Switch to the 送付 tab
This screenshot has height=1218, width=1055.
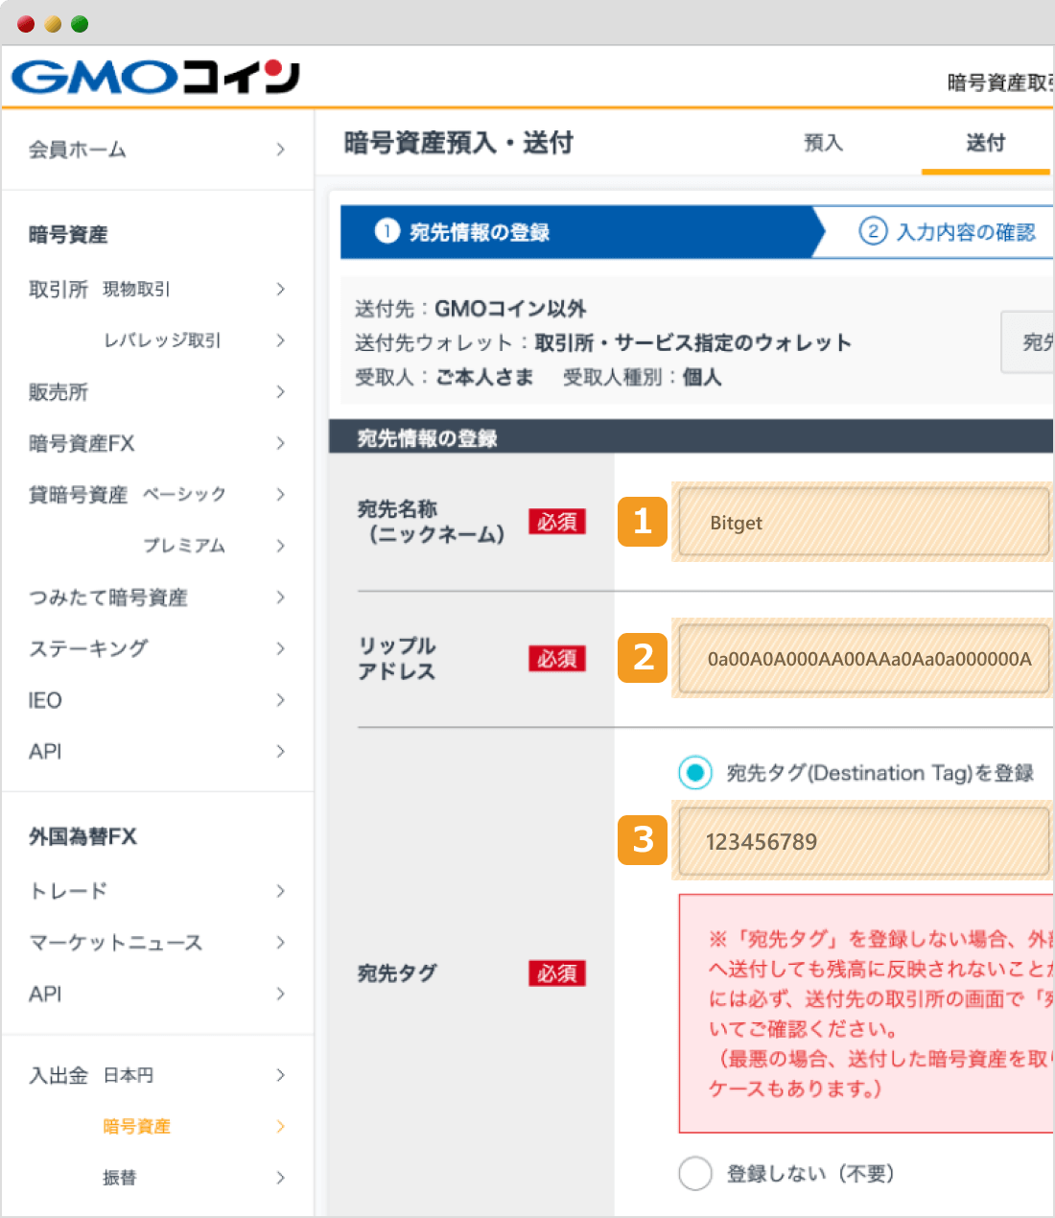(985, 142)
